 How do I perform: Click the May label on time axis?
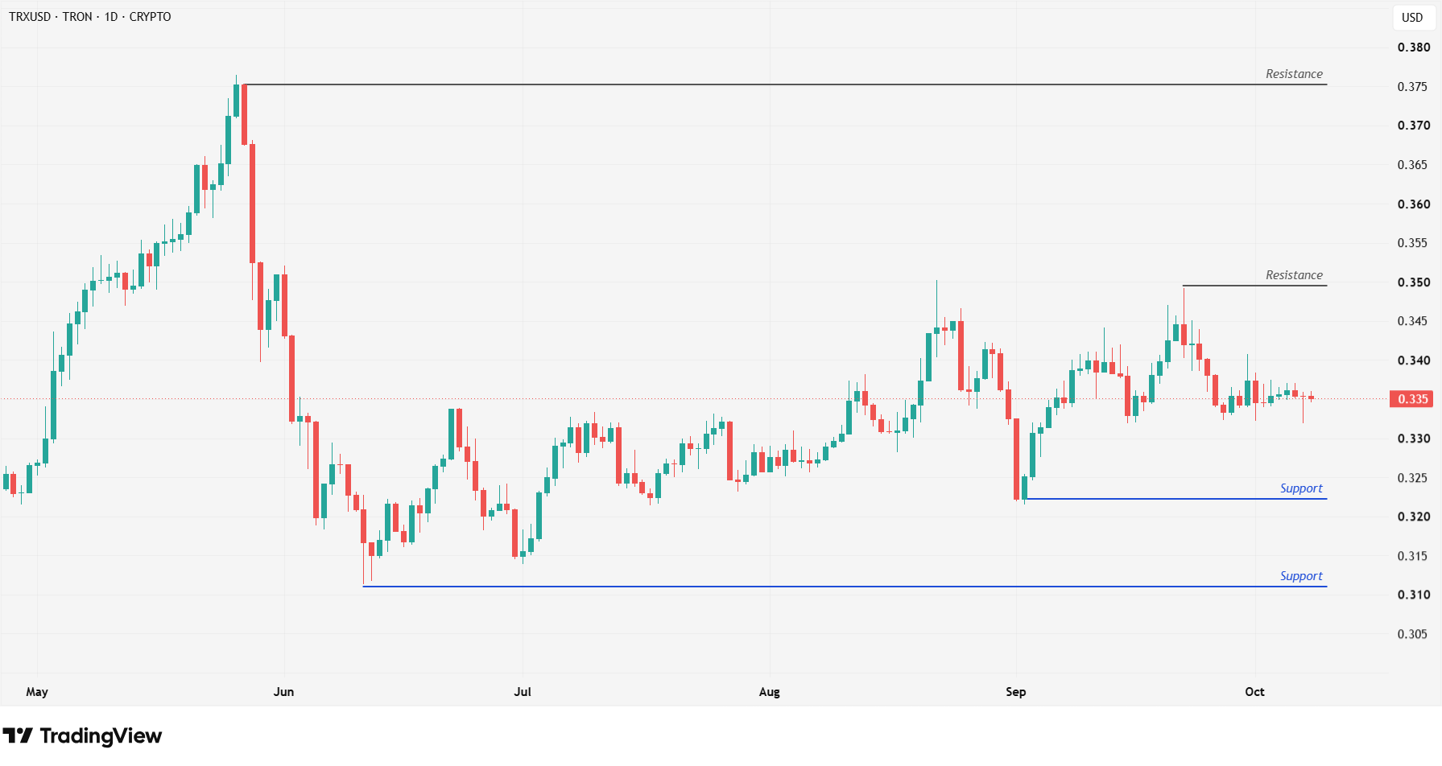click(x=37, y=691)
